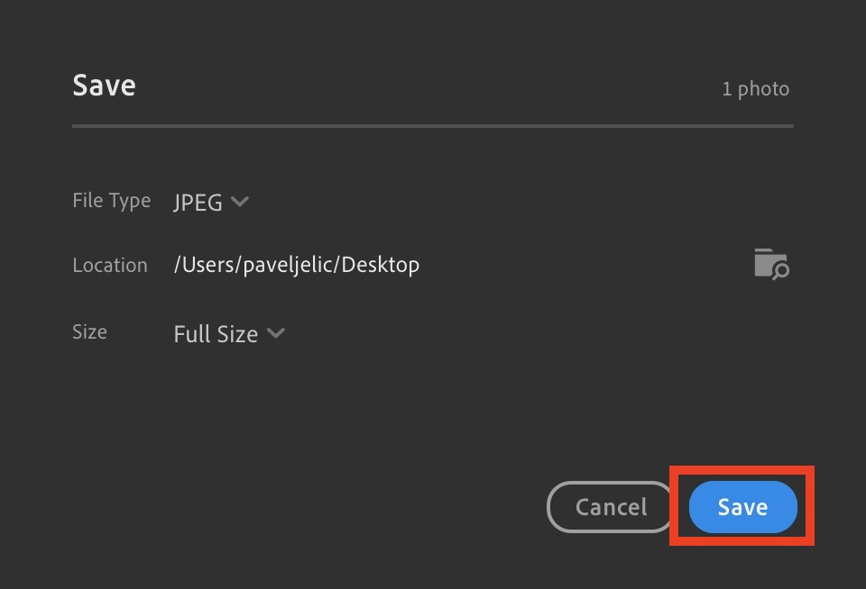Click the horizontal divider under the title
The image size is (866, 589).
[x=433, y=126]
